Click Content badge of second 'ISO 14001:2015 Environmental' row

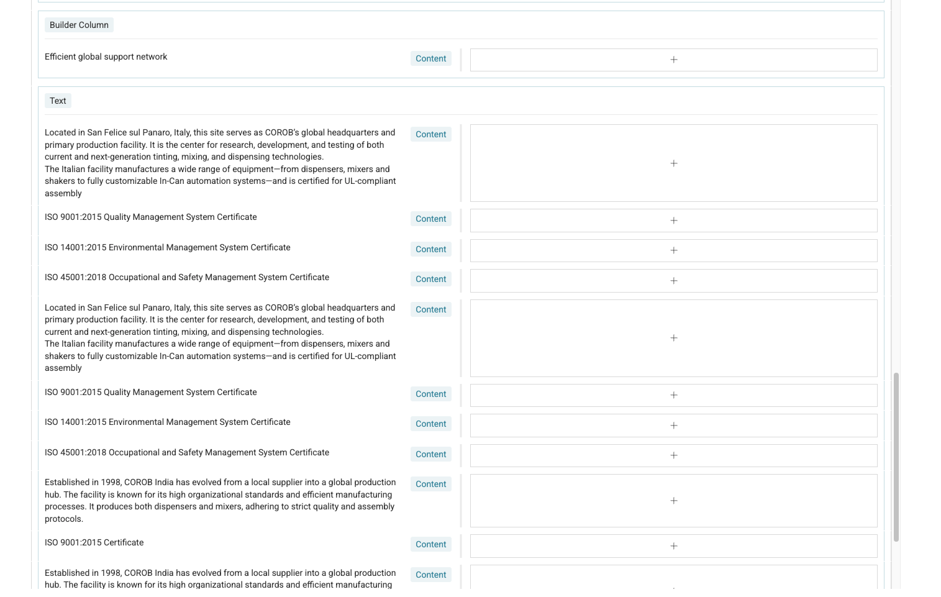(430, 424)
